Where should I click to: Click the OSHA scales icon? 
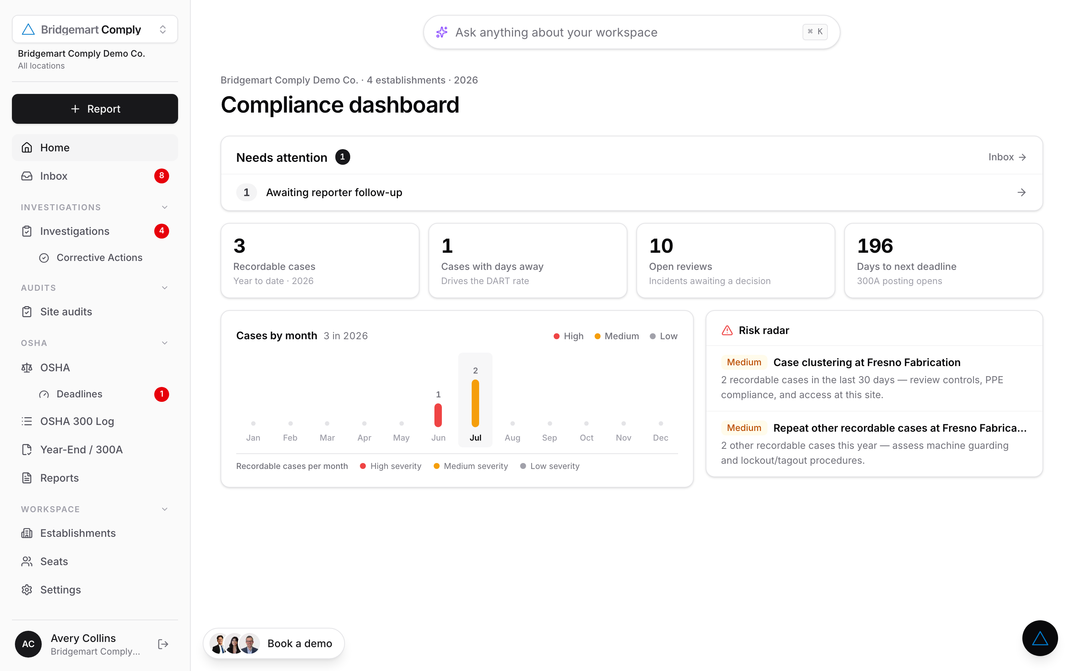tap(27, 368)
